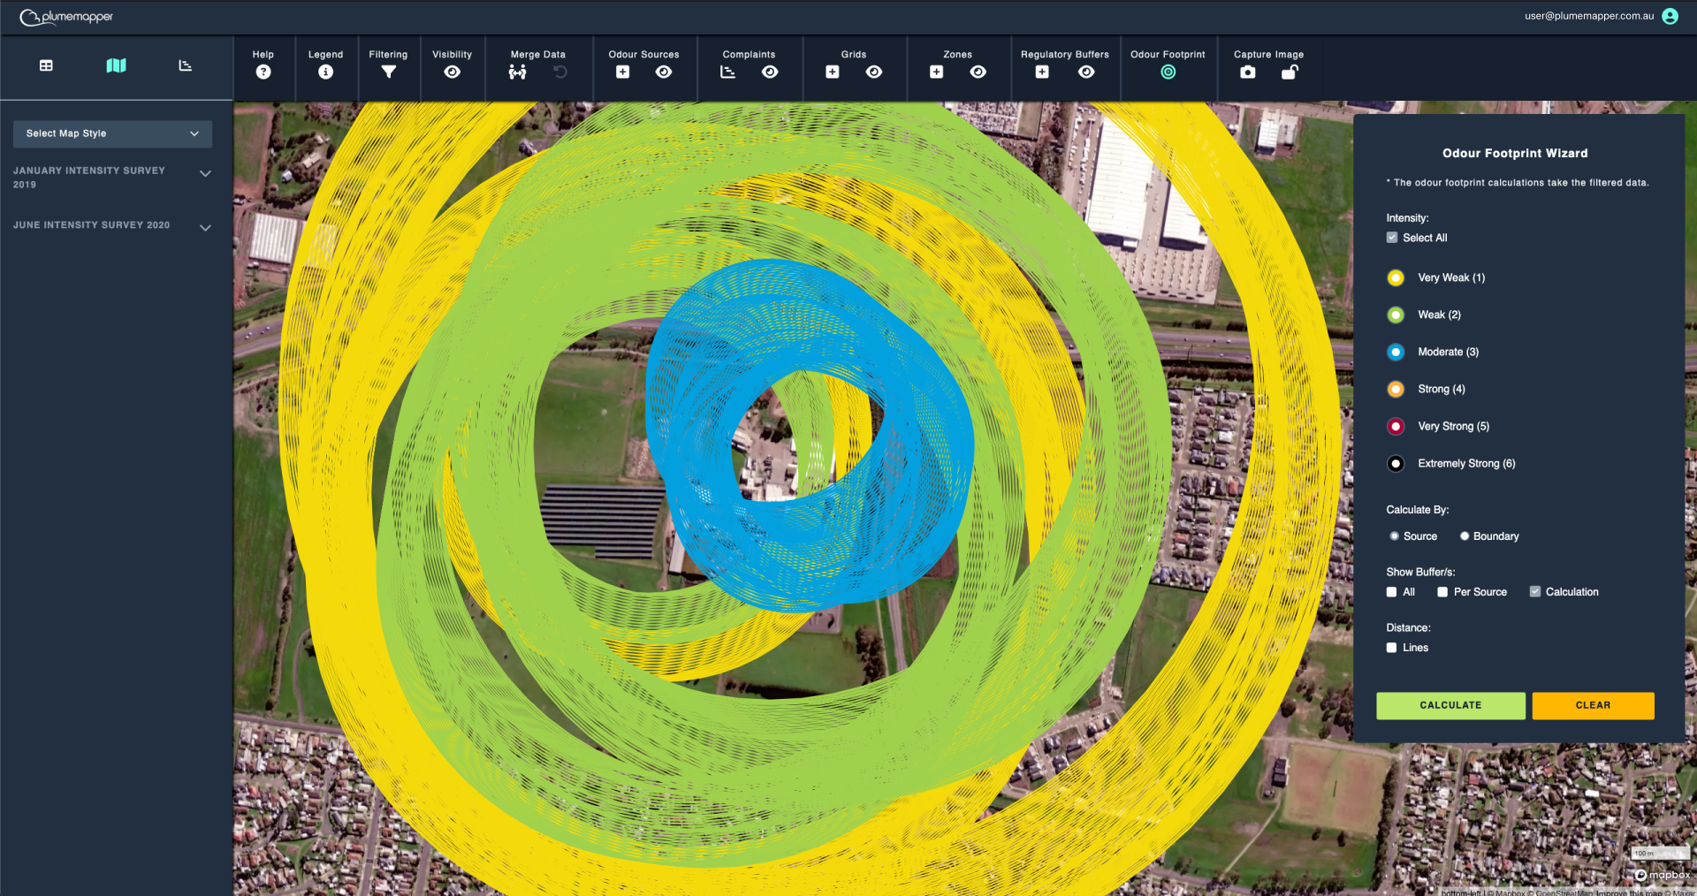Select the Strong (4) intensity
This screenshot has width=1697, height=896.
(1396, 389)
